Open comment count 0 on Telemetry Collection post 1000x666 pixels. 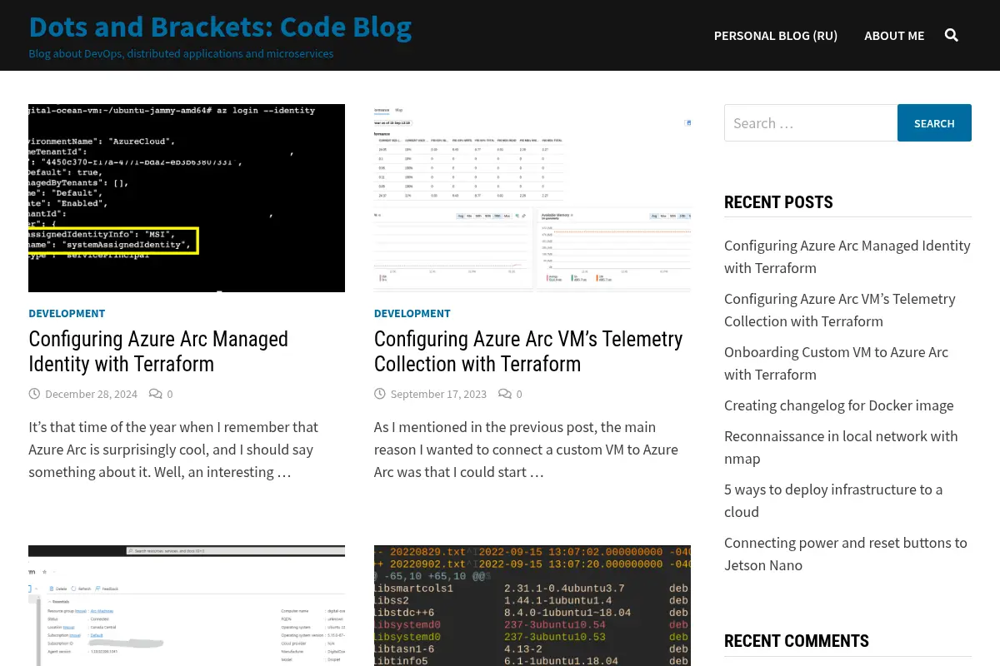[x=519, y=394]
